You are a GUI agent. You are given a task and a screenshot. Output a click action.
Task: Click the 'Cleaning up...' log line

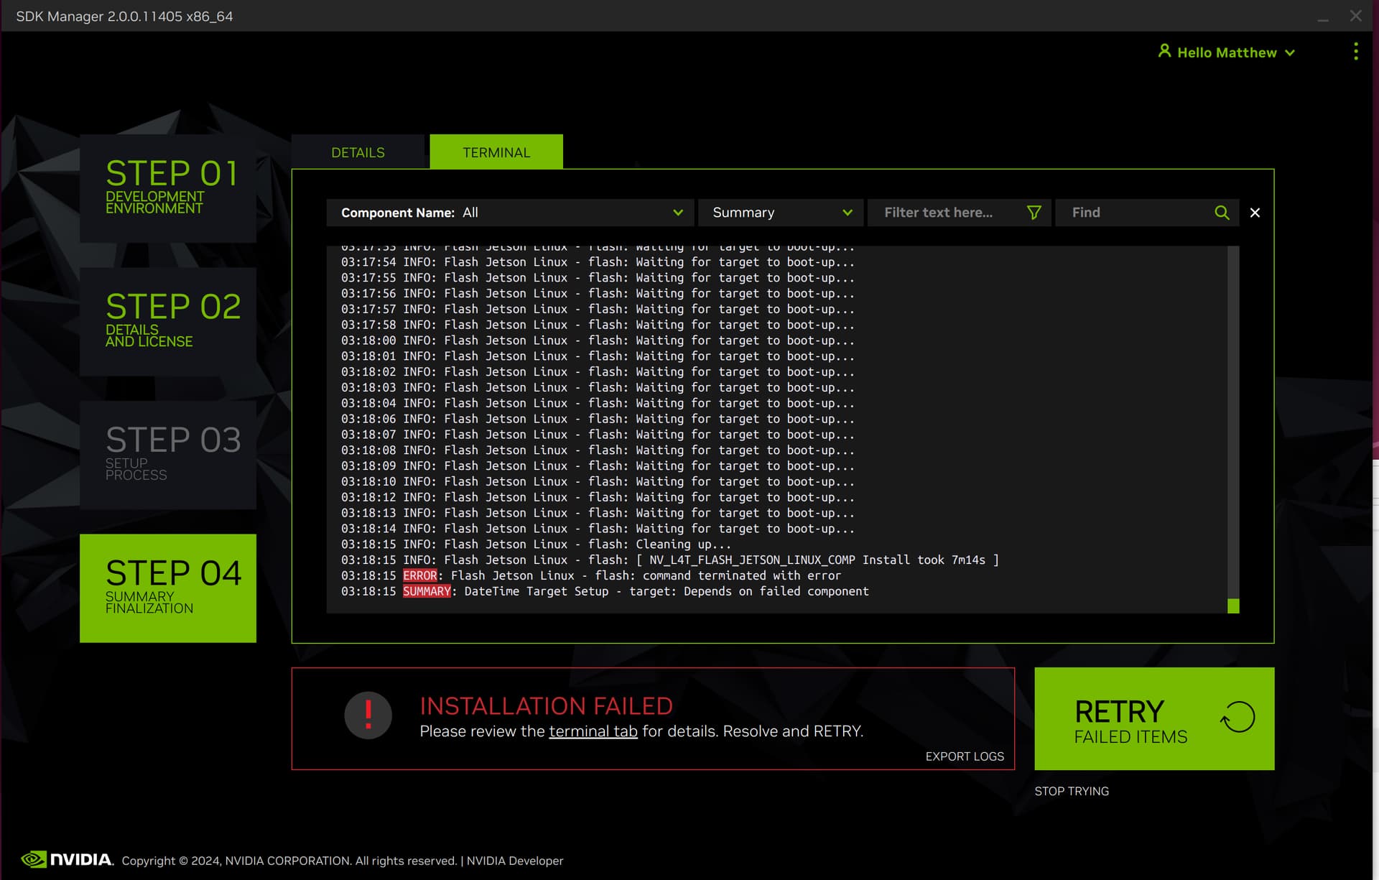pyautogui.click(x=536, y=544)
